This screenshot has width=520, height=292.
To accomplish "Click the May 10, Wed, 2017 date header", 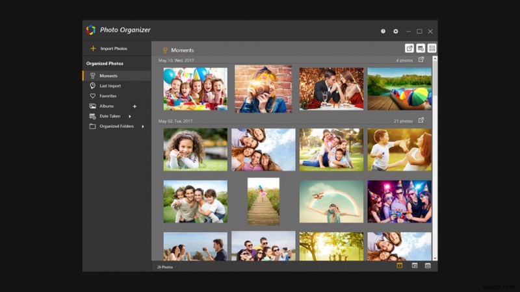I will coord(176,60).
